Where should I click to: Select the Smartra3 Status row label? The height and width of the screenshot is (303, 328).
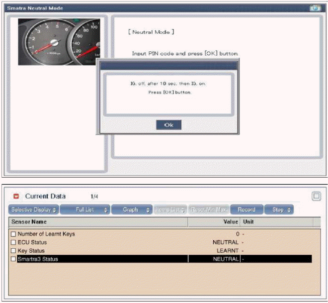pos(38,259)
